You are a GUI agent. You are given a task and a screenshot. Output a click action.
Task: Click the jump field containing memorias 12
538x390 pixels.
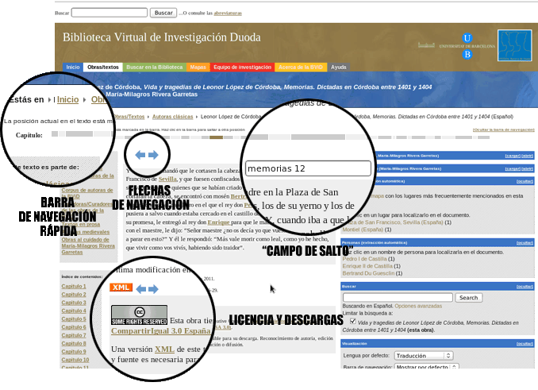click(x=308, y=168)
